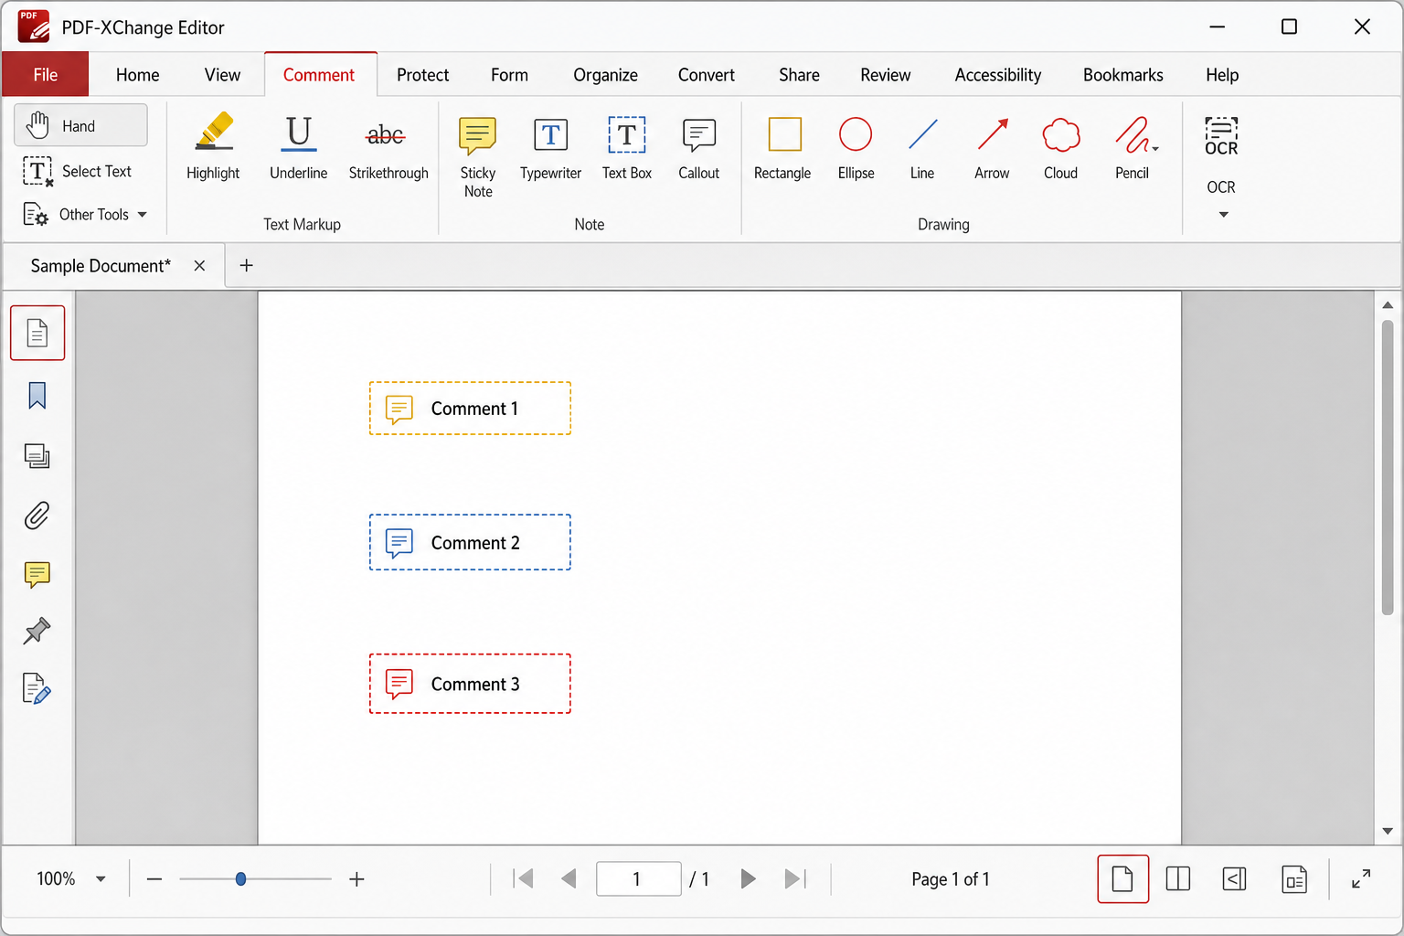Click the page number input field
The image size is (1404, 936).
click(638, 879)
